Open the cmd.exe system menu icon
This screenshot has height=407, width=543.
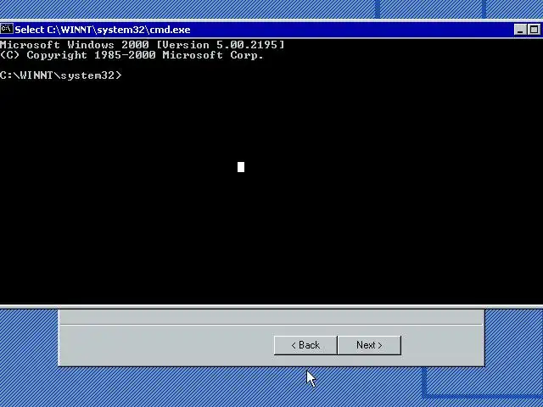coord(7,29)
